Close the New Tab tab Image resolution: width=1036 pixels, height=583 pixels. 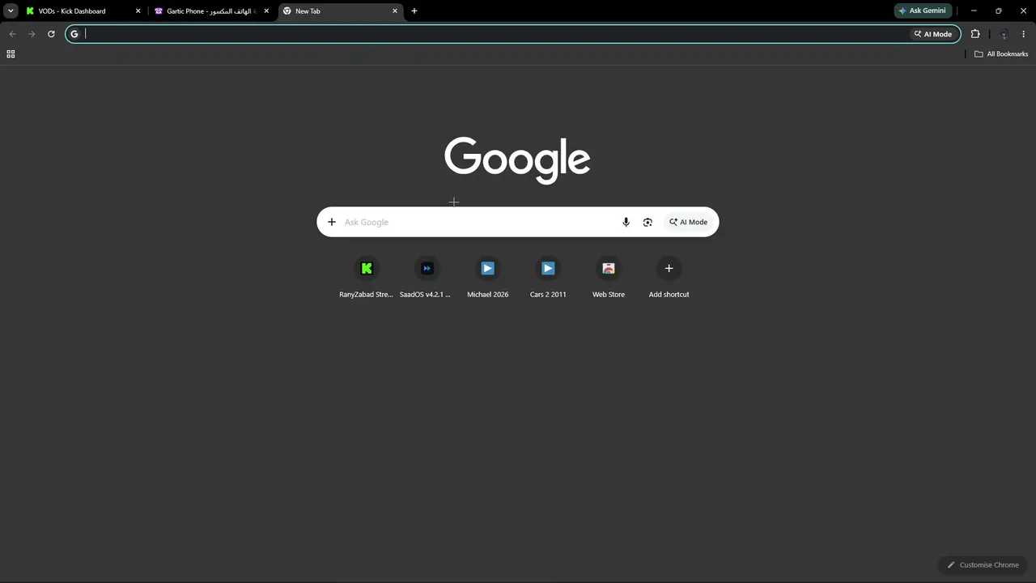(395, 11)
